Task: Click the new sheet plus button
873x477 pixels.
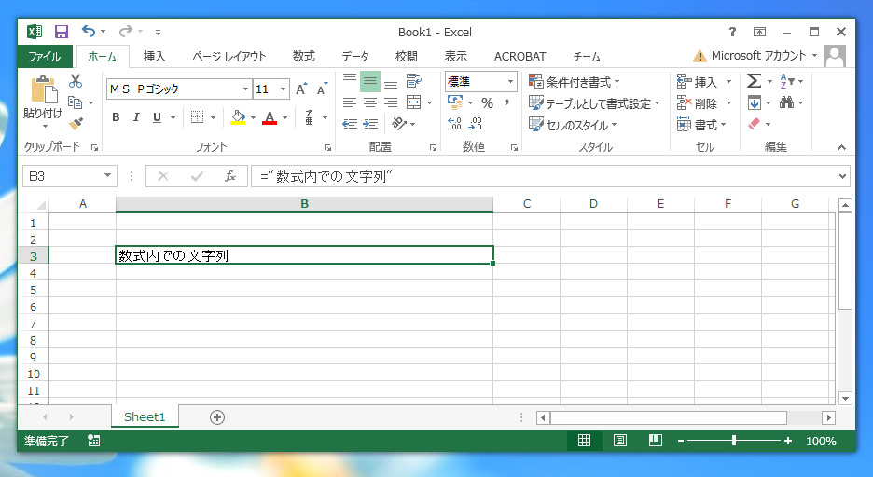Action: [217, 417]
